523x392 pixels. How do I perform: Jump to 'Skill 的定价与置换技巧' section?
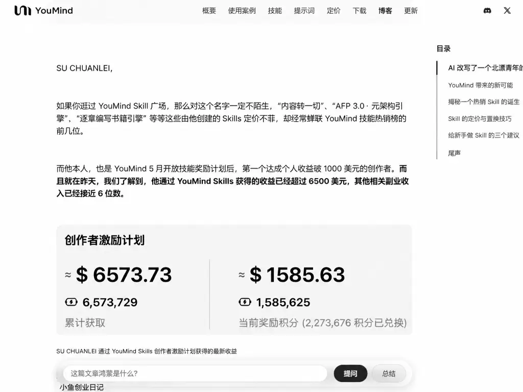480,118
